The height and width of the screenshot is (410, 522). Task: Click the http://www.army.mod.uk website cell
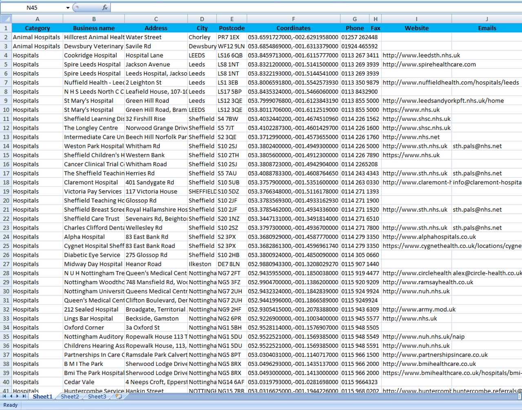pyautogui.click(x=417, y=310)
